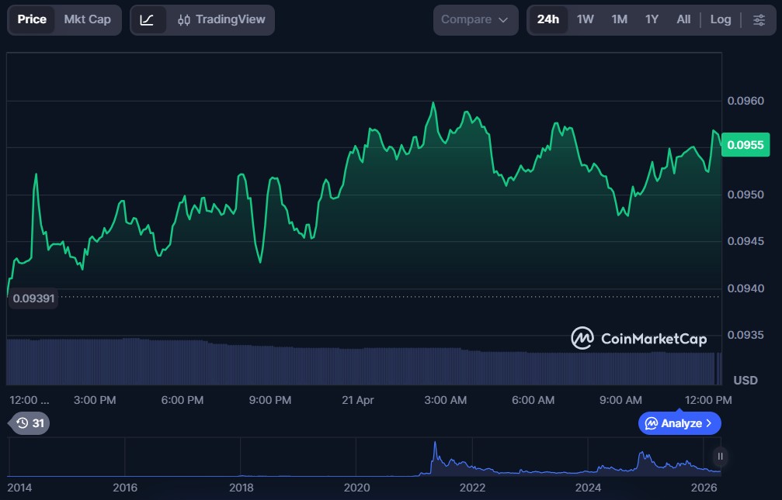Screen dimensions: 782x500
Task: Choose the 1M time range
Action: [x=619, y=19]
